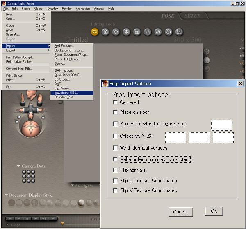
Task: Click OK in Prop Import Options
Action: click(214, 211)
